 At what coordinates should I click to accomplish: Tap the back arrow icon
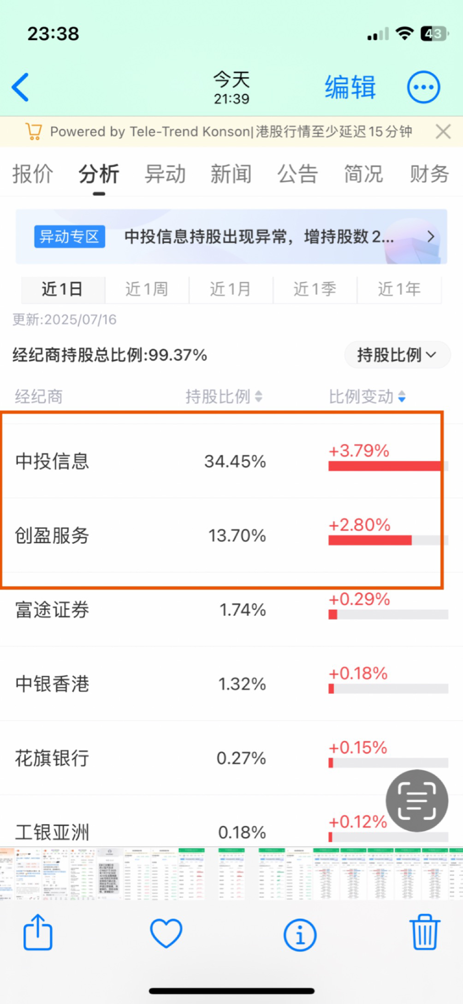(x=20, y=87)
